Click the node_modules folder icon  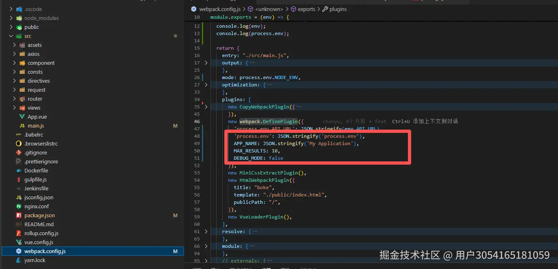click(19, 18)
